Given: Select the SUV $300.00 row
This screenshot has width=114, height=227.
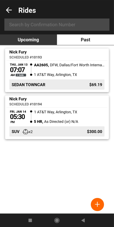Looking at the screenshot, I should 57,131.
